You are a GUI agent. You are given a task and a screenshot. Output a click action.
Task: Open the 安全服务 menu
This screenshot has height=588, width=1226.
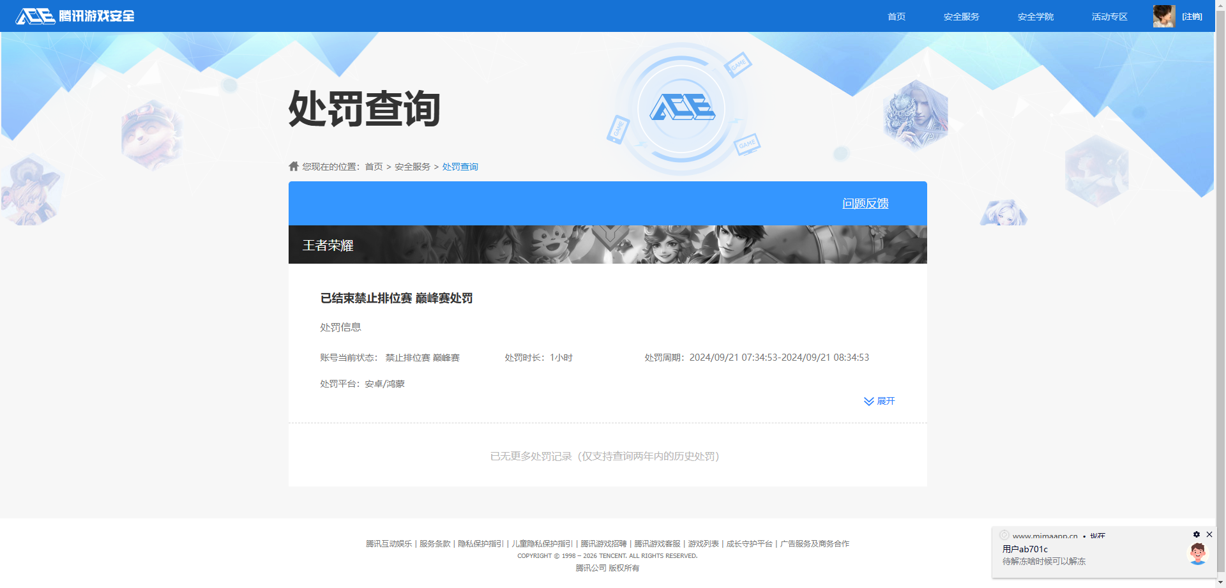[961, 16]
